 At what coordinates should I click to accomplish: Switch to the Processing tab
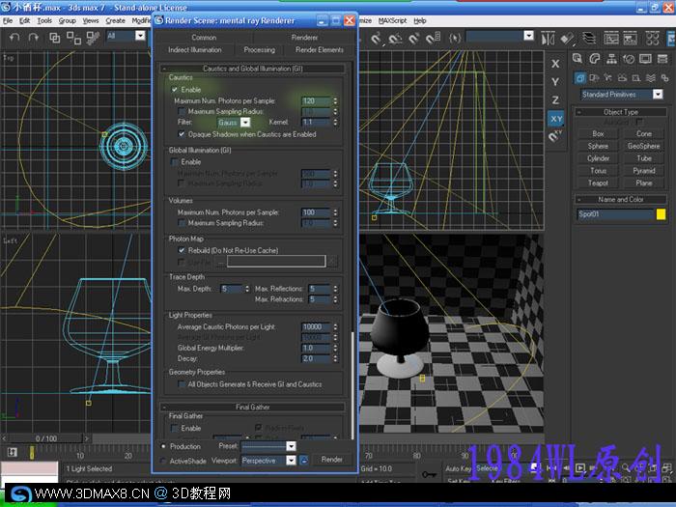pyautogui.click(x=259, y=50)
